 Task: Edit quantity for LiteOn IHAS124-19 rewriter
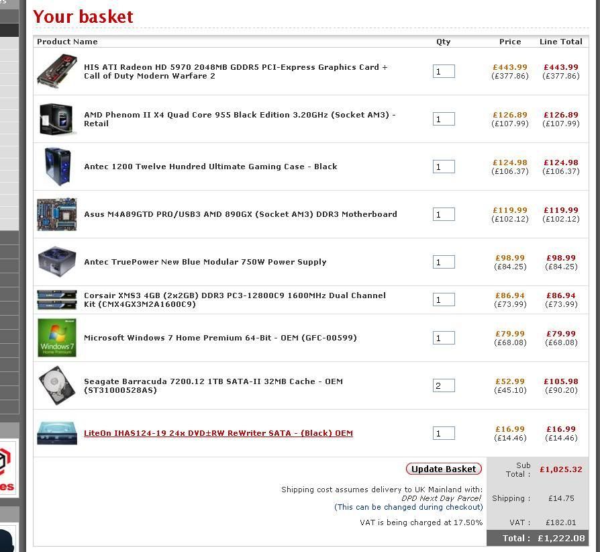click(444, 433)
